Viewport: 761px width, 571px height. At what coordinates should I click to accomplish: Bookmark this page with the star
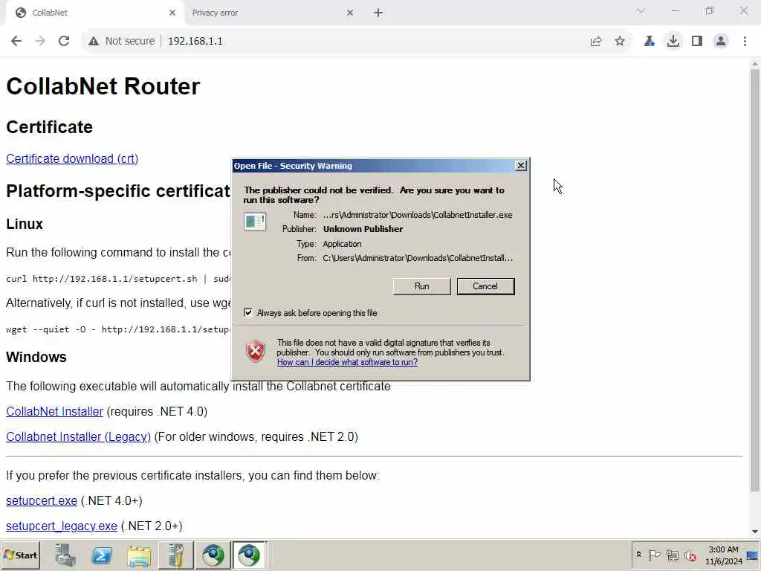[x=620, y=42]
